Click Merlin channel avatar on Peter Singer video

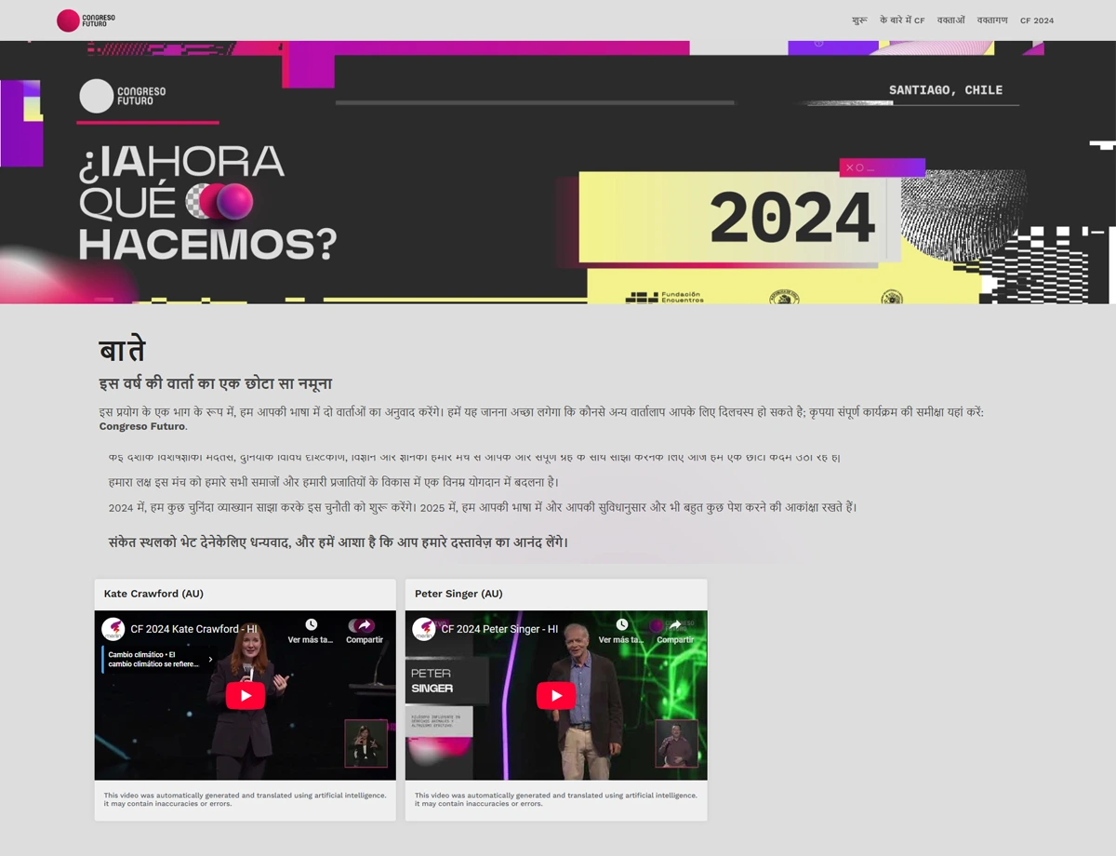pos(423,629)
